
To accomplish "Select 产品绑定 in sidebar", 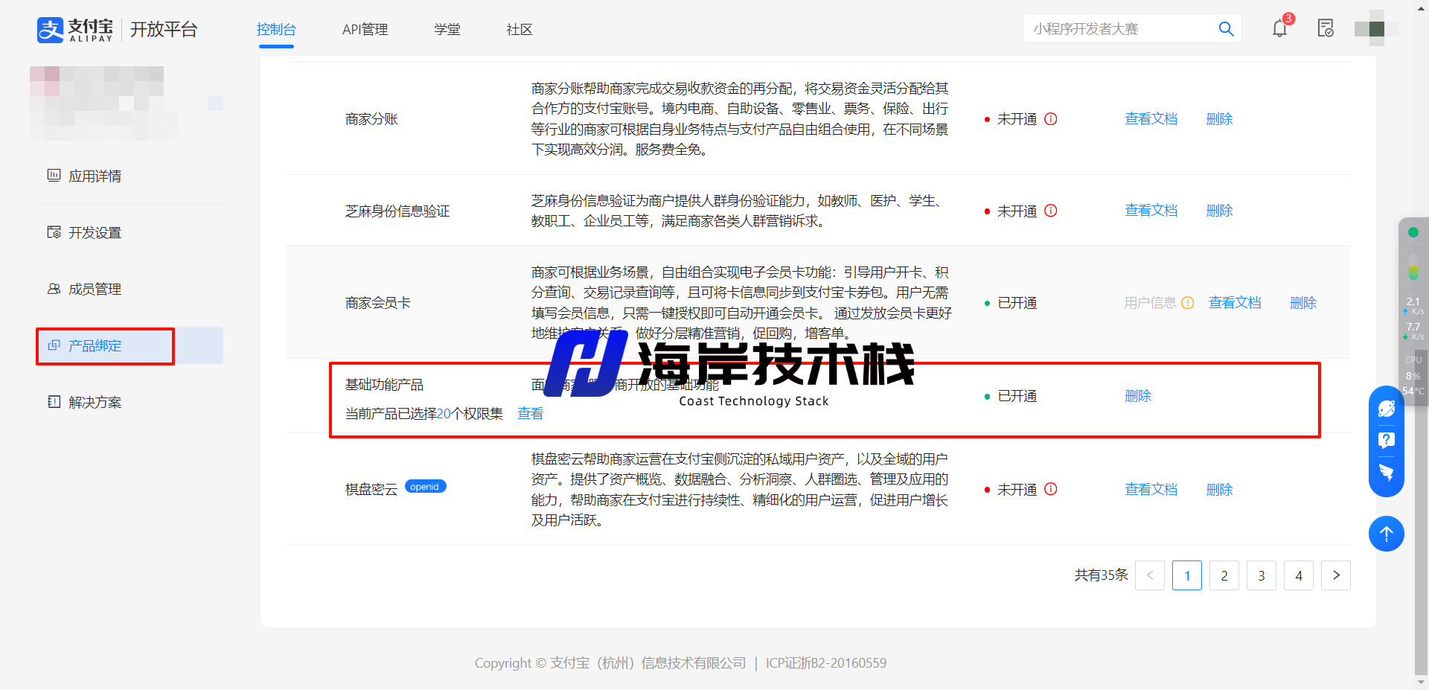I will pyautogui.click(x=129, y=345).
